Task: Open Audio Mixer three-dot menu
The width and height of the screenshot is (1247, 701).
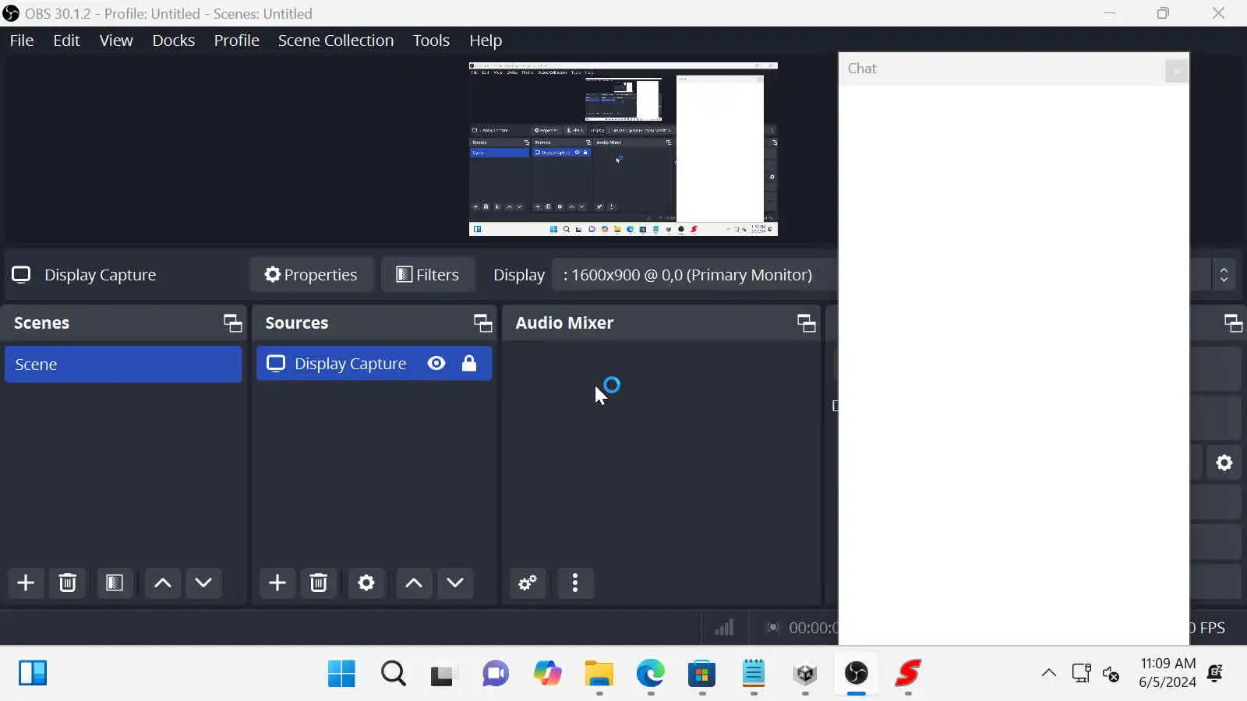Action: 575,583
